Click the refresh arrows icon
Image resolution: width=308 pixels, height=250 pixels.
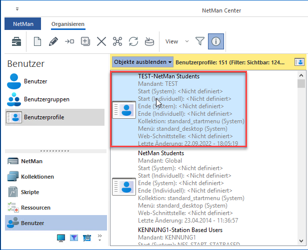pyautogui.click(x=133, y=41)
